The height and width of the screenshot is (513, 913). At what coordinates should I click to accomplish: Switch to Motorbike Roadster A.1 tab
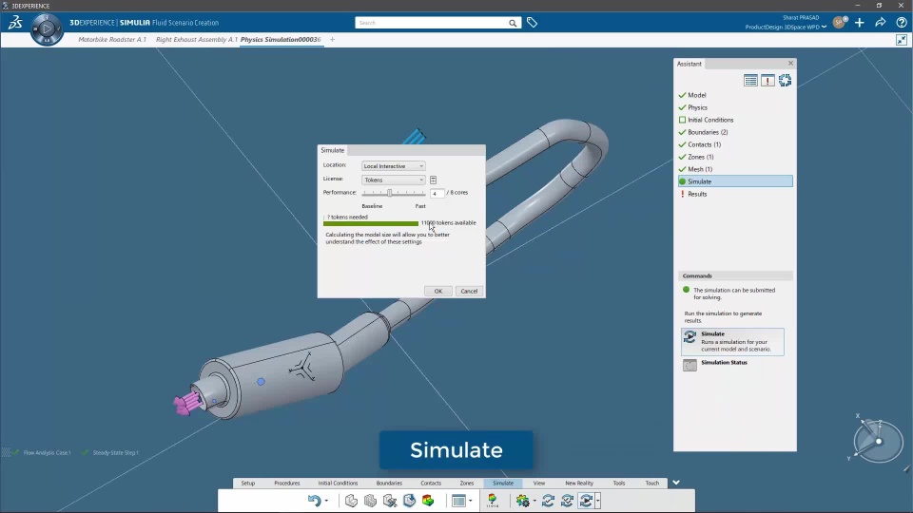(112, 40)
